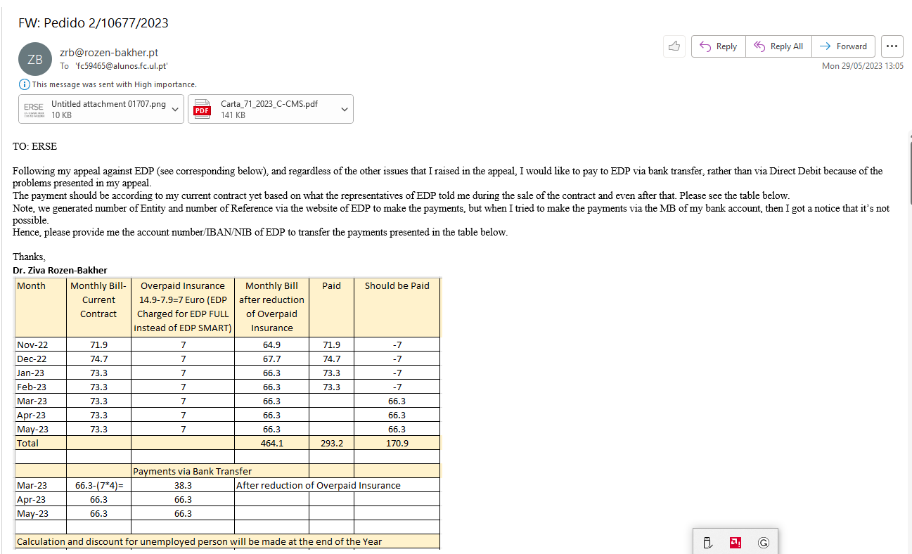This screenshot has height=554, width=912.
Task: Open the more actions ellipsis menu
Action: tap(892, 46)
